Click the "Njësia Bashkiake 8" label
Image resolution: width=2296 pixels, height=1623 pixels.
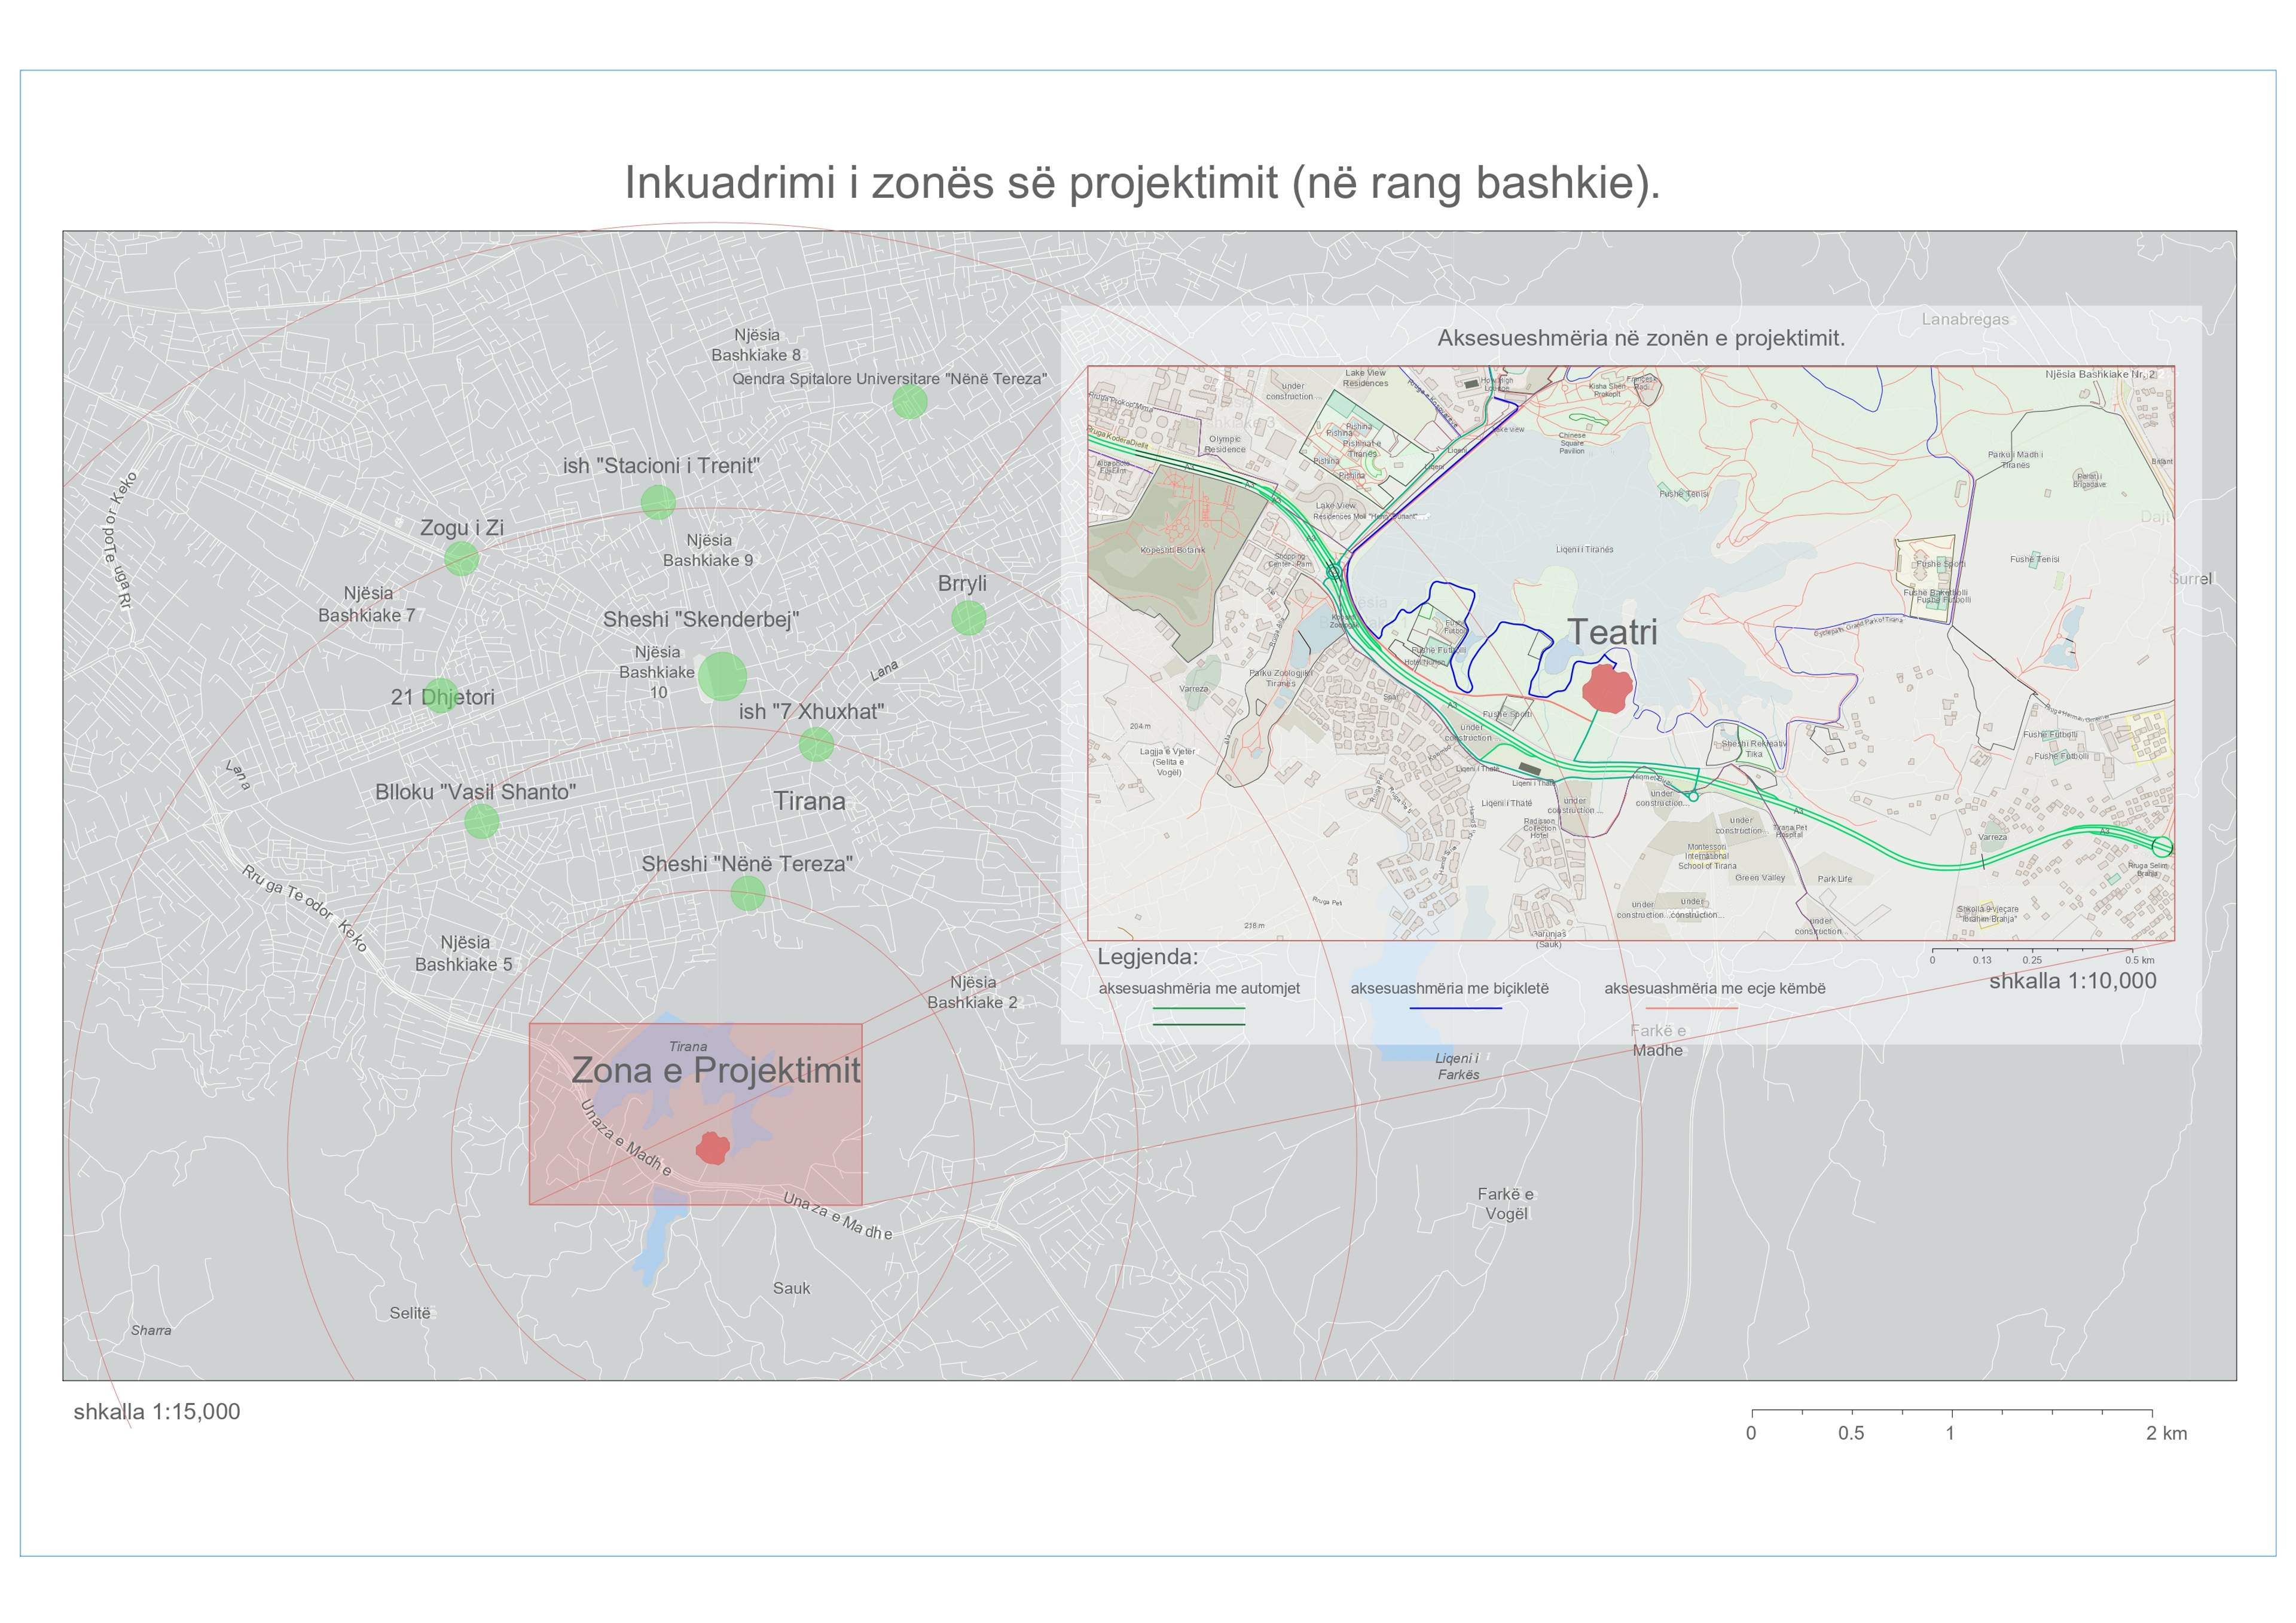[x=756, y=345]
